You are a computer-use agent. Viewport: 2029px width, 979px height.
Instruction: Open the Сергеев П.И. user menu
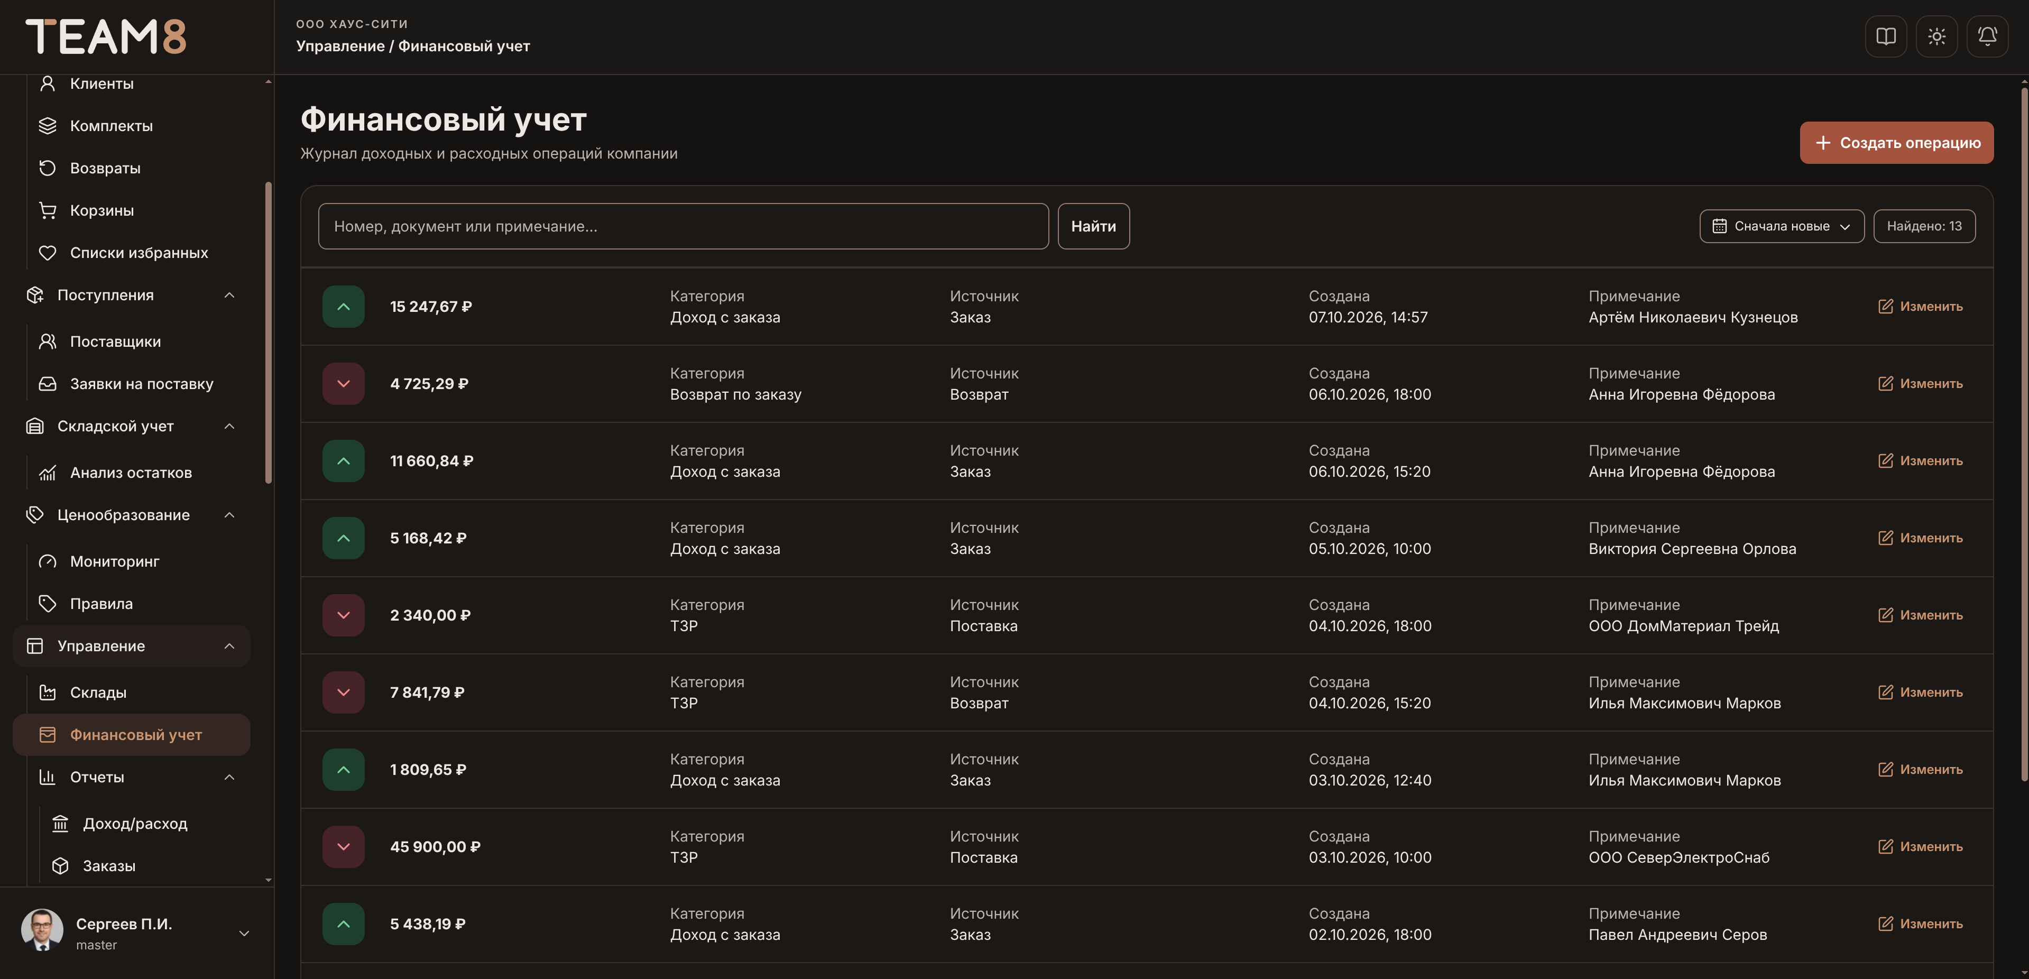point(136,934)
